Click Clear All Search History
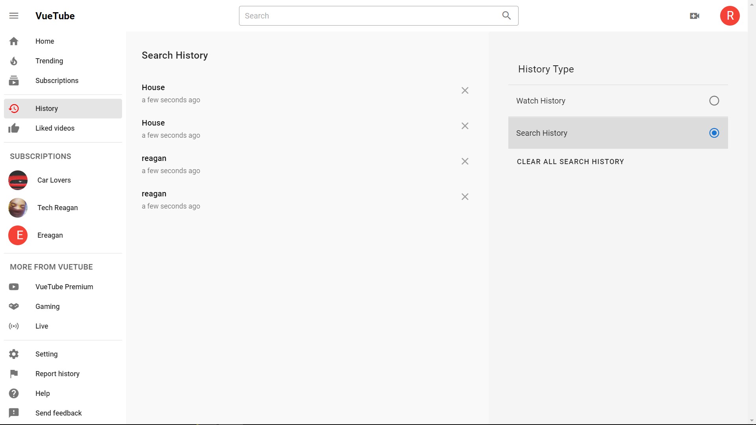Screen dimensions: 756x425 click(x=570, y=162)
